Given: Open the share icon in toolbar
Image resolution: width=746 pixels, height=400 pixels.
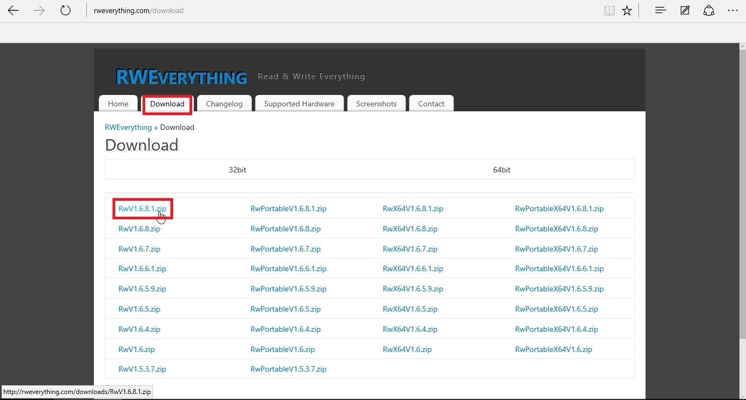Looking at the screenshot, I should (709, 10).
